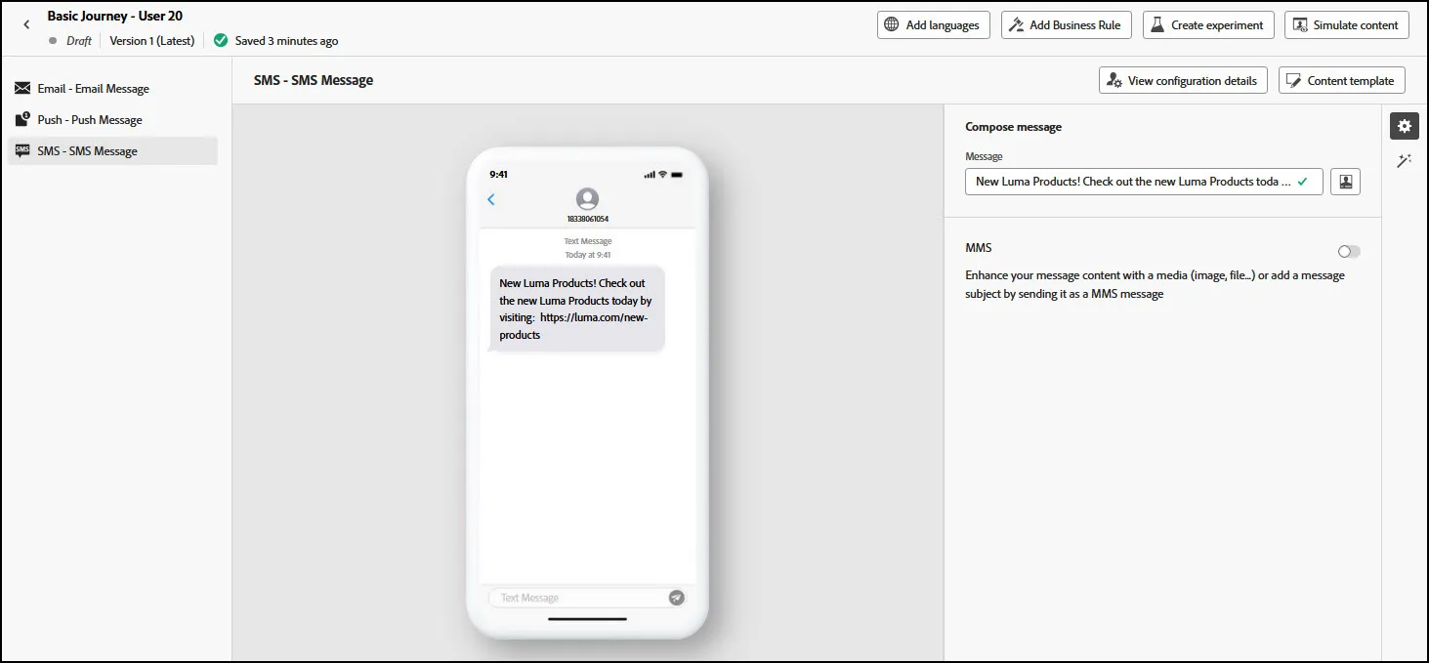Viewport: 1429px width, 663px height.
Task: Click the email envelope icon
Action: pyautogui.click(x=22, y=88)
